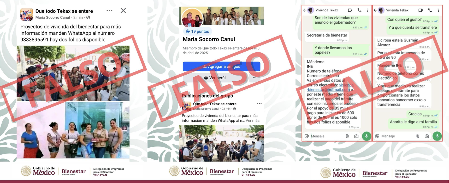This screenshot has width=449, height=183.
Task: Open the overflow menu in left WhatsApp chat
Action: pyautogui.click(x=368, y=10)
